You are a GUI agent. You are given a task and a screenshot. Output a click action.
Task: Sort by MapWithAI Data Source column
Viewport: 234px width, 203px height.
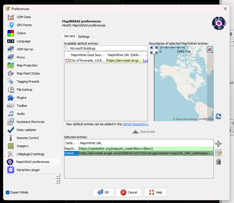88,55
